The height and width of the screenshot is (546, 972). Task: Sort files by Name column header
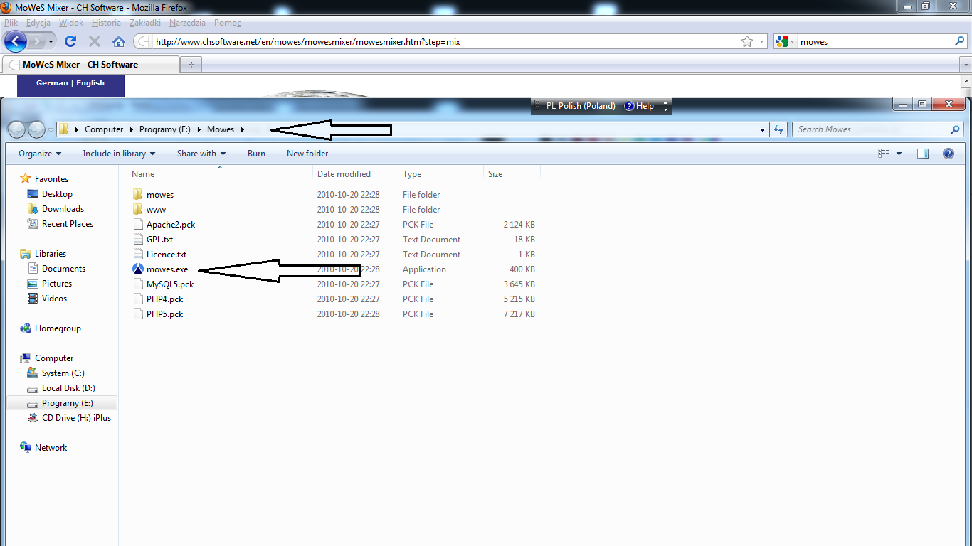pos(221,174)
